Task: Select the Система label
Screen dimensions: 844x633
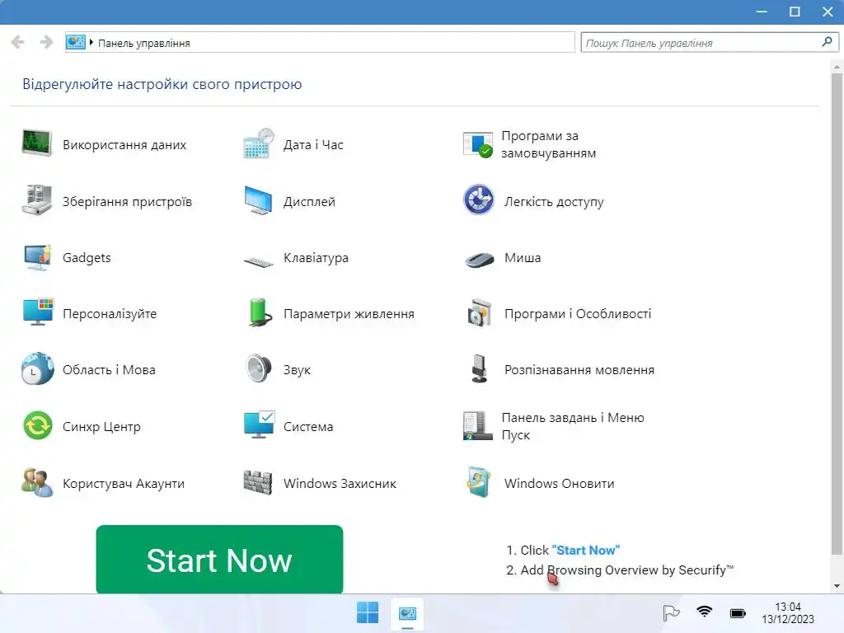Action: coord(308,427)
